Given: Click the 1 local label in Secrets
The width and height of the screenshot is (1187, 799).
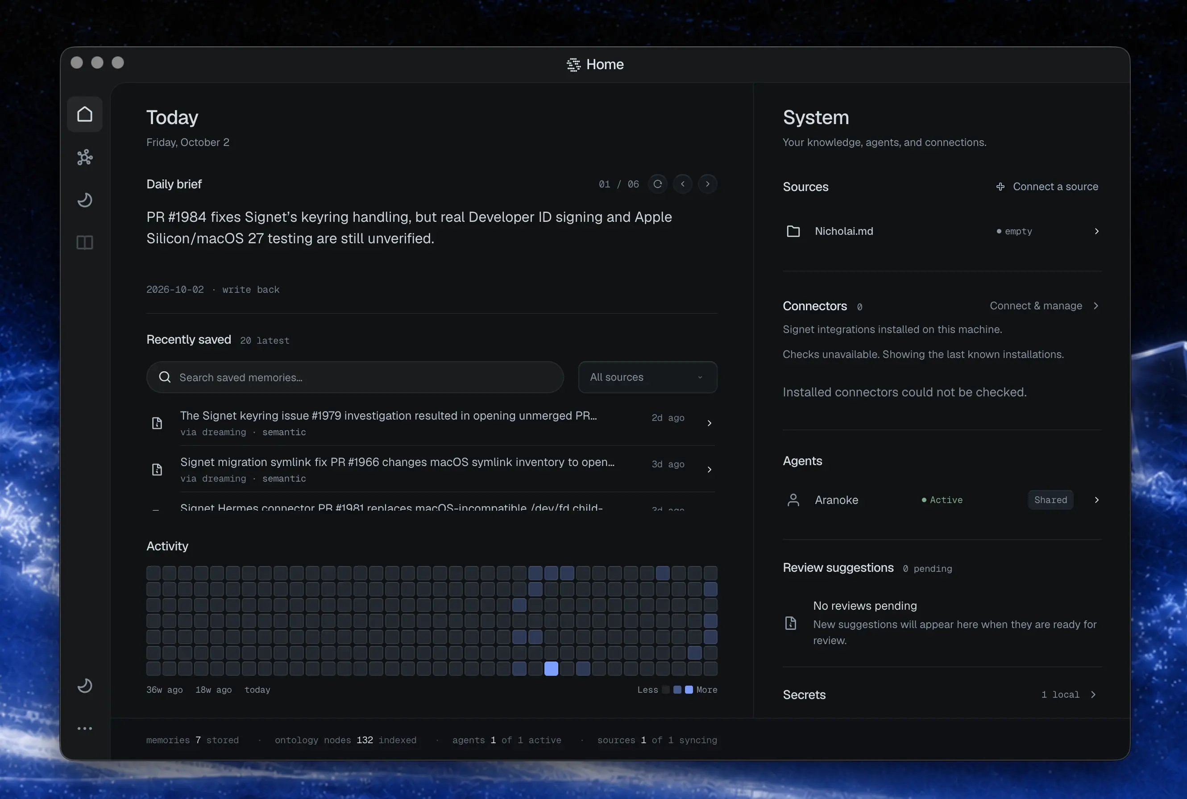Looking at the screenshot, I should coord(1060,695).
